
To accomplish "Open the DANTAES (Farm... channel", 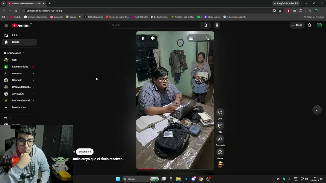I will [19, 87].
